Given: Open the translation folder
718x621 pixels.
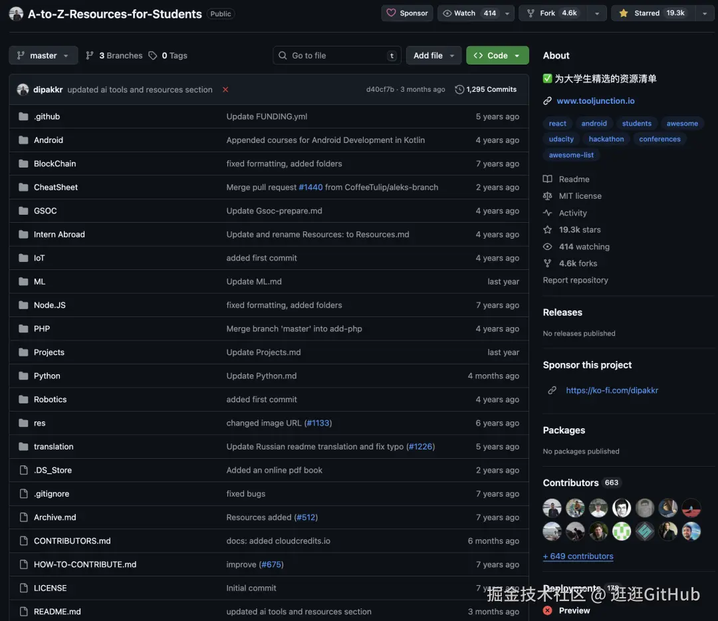Looking at the screenshot, I should pos(54,447).
